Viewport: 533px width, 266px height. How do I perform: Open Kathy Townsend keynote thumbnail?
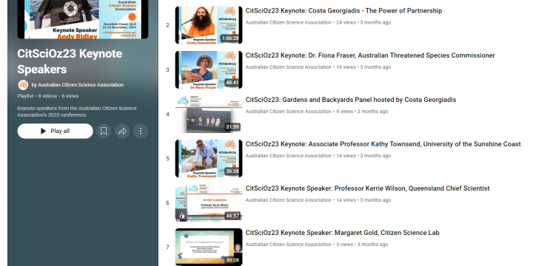tap(209, 158)
